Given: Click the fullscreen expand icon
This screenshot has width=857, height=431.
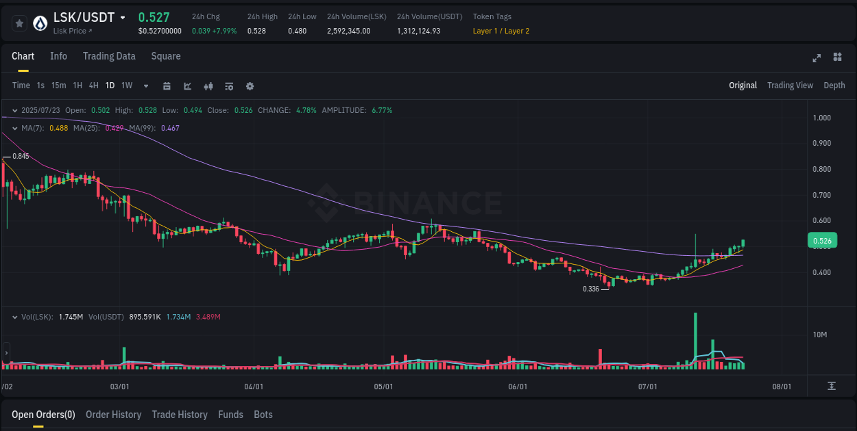Looking at the screenshot, I should 817,58.
